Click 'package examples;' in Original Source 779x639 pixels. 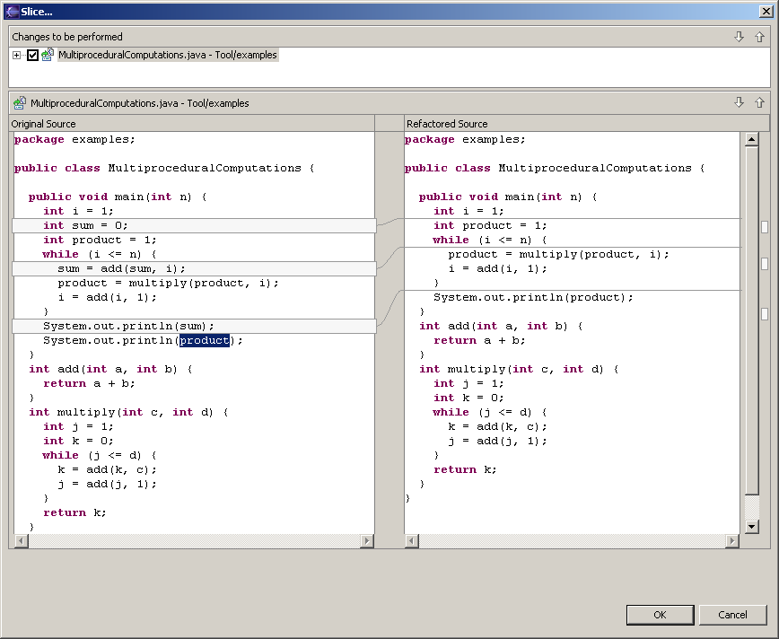click(74, 140)
